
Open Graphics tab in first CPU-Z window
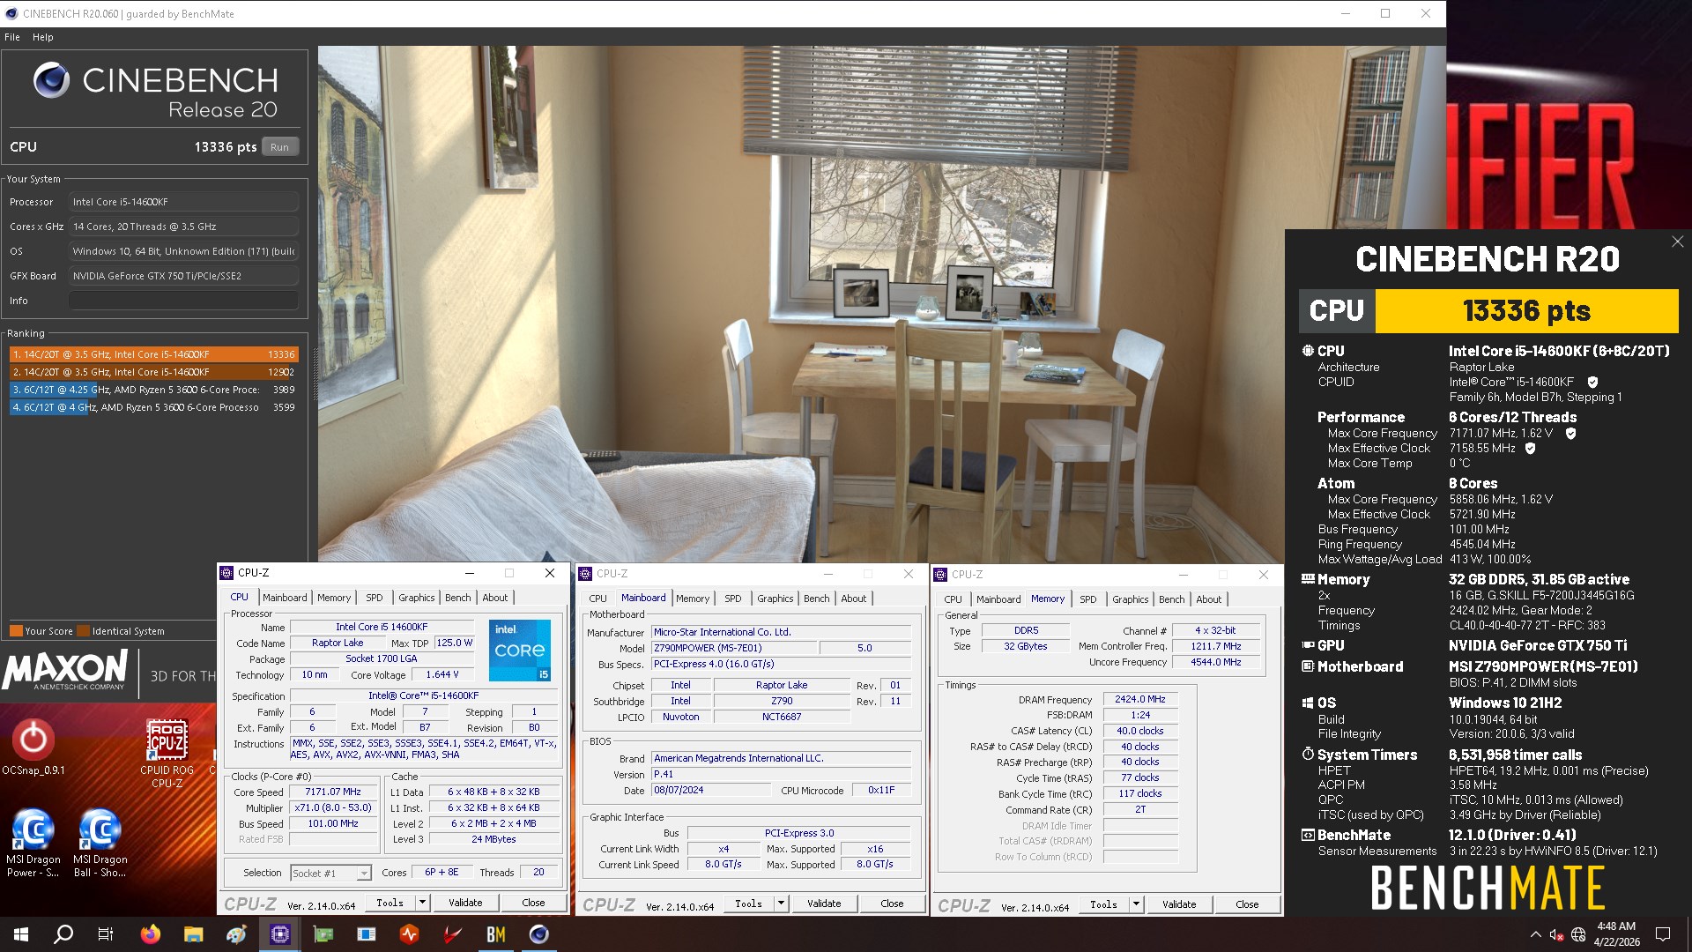[417, 598]
